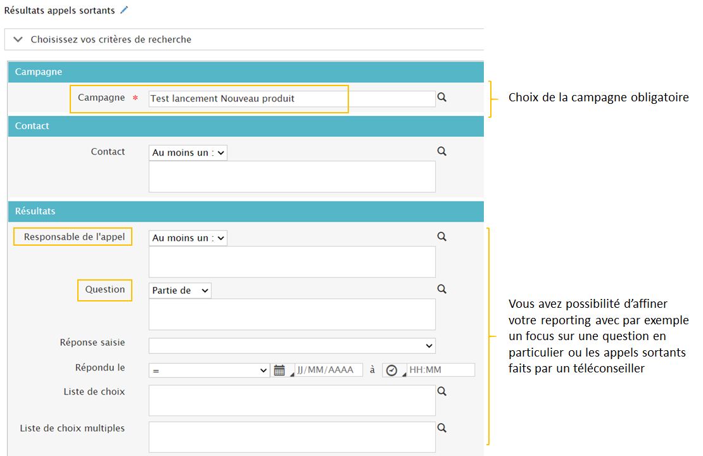Viewport: 703px width, 456px height.
Task: Open the Réponse saisie dropdown
Action: [292, 345]
